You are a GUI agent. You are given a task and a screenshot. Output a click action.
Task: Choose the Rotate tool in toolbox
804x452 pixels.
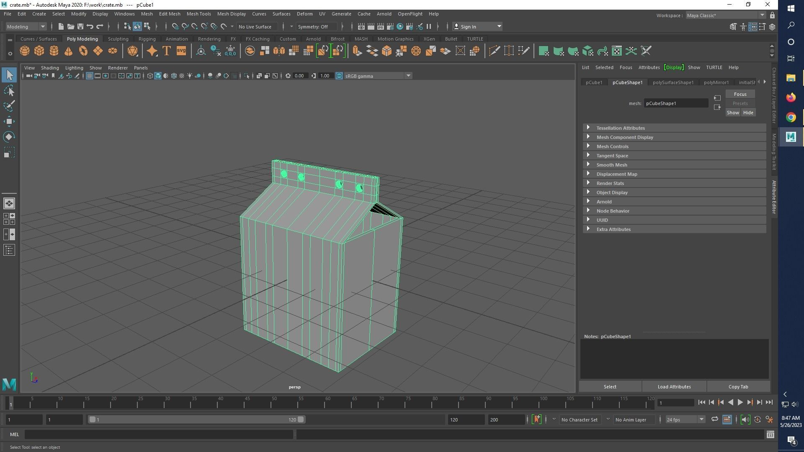tap(9, 137)
